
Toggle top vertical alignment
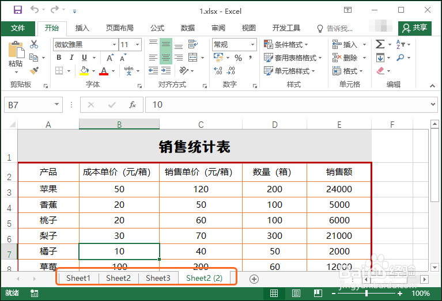click(153, 43)
